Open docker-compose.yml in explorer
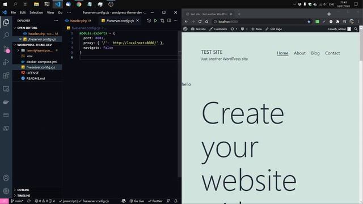Screen dimensions: 363x204 [x=41, y=62]
